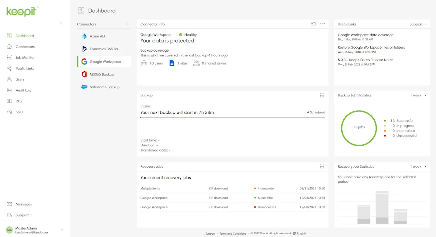Click the Dashboard icon in sidebar
The width and height of the screenshot is (436, 237).
[9, 36]
